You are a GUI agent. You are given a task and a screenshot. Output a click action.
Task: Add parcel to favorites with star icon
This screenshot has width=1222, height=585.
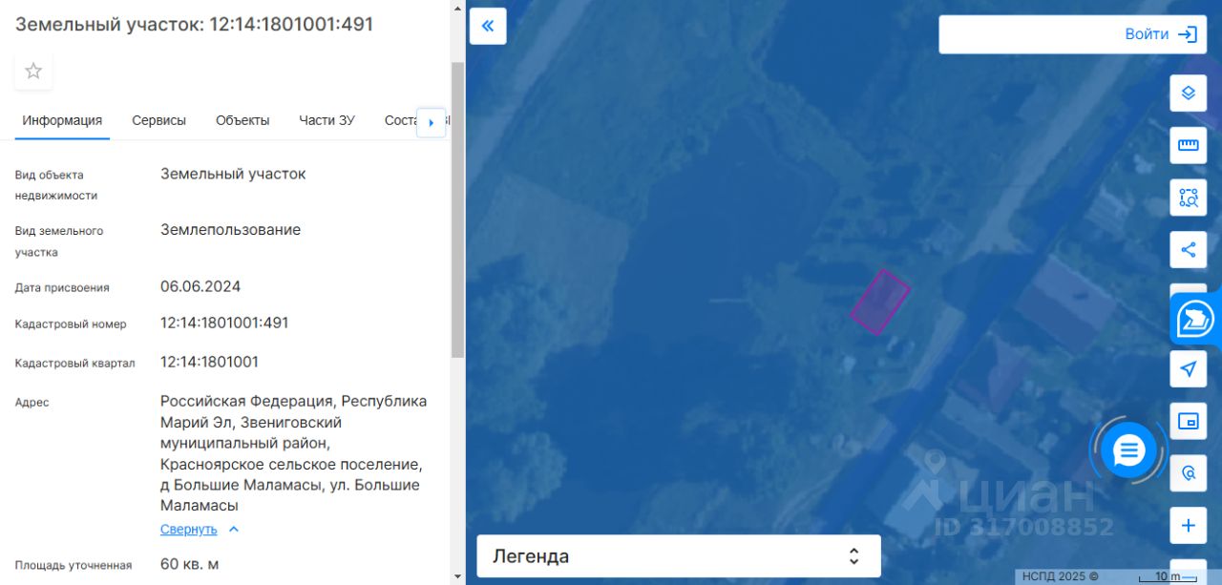point(33,72)
